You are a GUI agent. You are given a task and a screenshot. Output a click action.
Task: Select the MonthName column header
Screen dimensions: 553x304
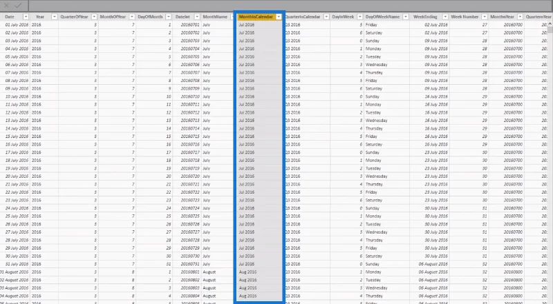pyautogui.click(x=215, y=17)
